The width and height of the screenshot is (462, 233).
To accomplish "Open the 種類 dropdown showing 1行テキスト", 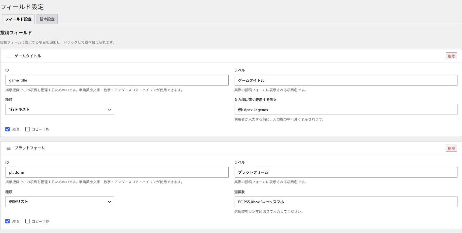I will pyautogui.click(x=60, y=110).
